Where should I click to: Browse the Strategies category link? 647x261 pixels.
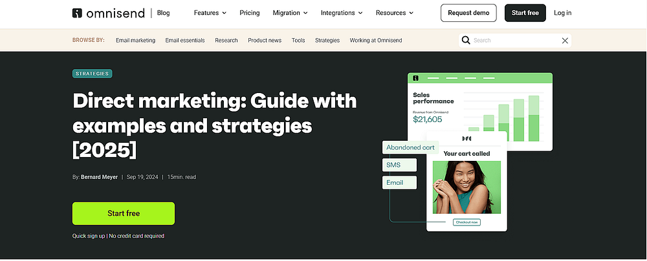(x=327, y=41)
